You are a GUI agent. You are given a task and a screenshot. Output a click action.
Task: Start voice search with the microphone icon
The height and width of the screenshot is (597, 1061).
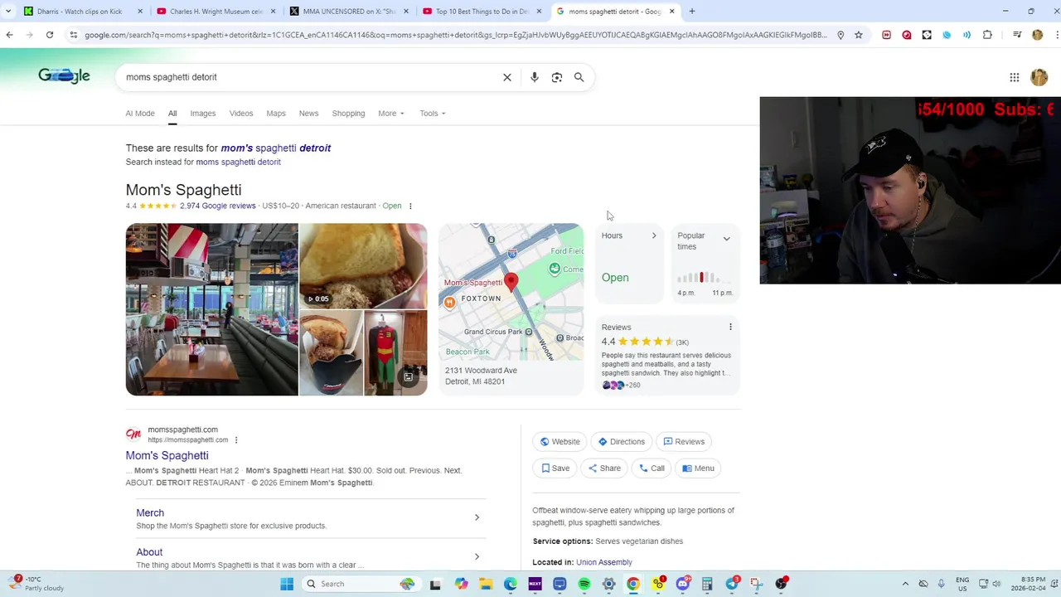point(535,77)
